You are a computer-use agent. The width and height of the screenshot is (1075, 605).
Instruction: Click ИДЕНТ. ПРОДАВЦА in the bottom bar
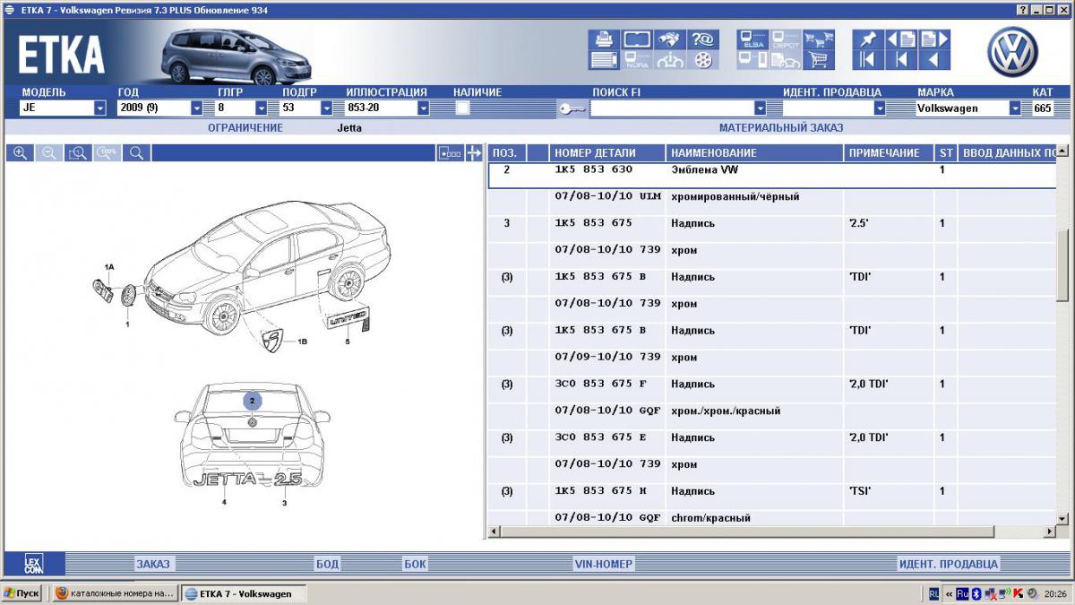948,564
